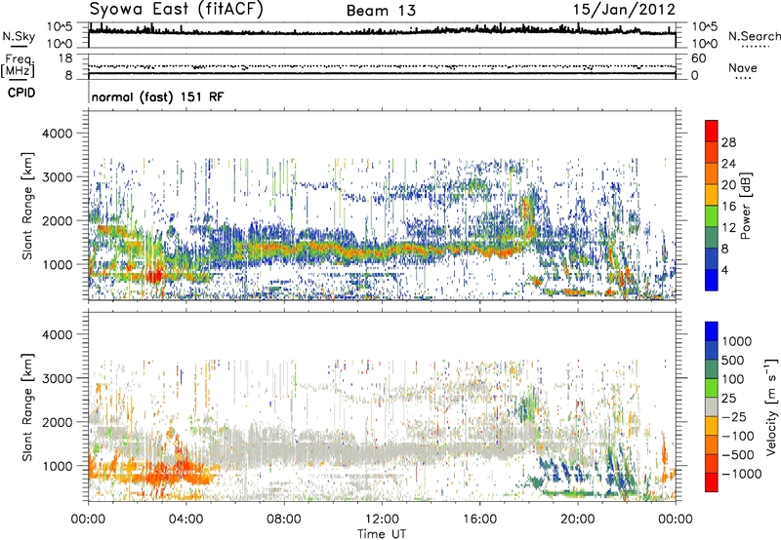781x540 pixels.
Task: Click the "20:00" time axis label
Action: pos(578,520)
